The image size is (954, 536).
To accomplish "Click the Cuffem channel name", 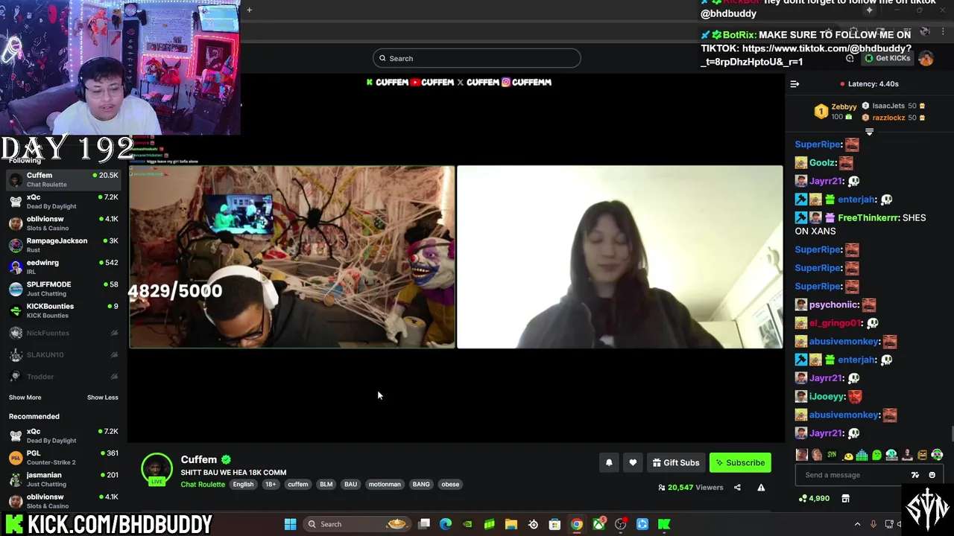I will coord(199,460).
